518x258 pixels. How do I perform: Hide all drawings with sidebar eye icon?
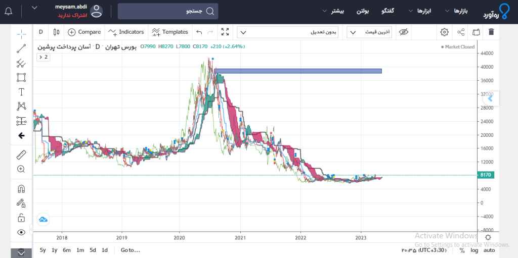click(x=21, y=232)
